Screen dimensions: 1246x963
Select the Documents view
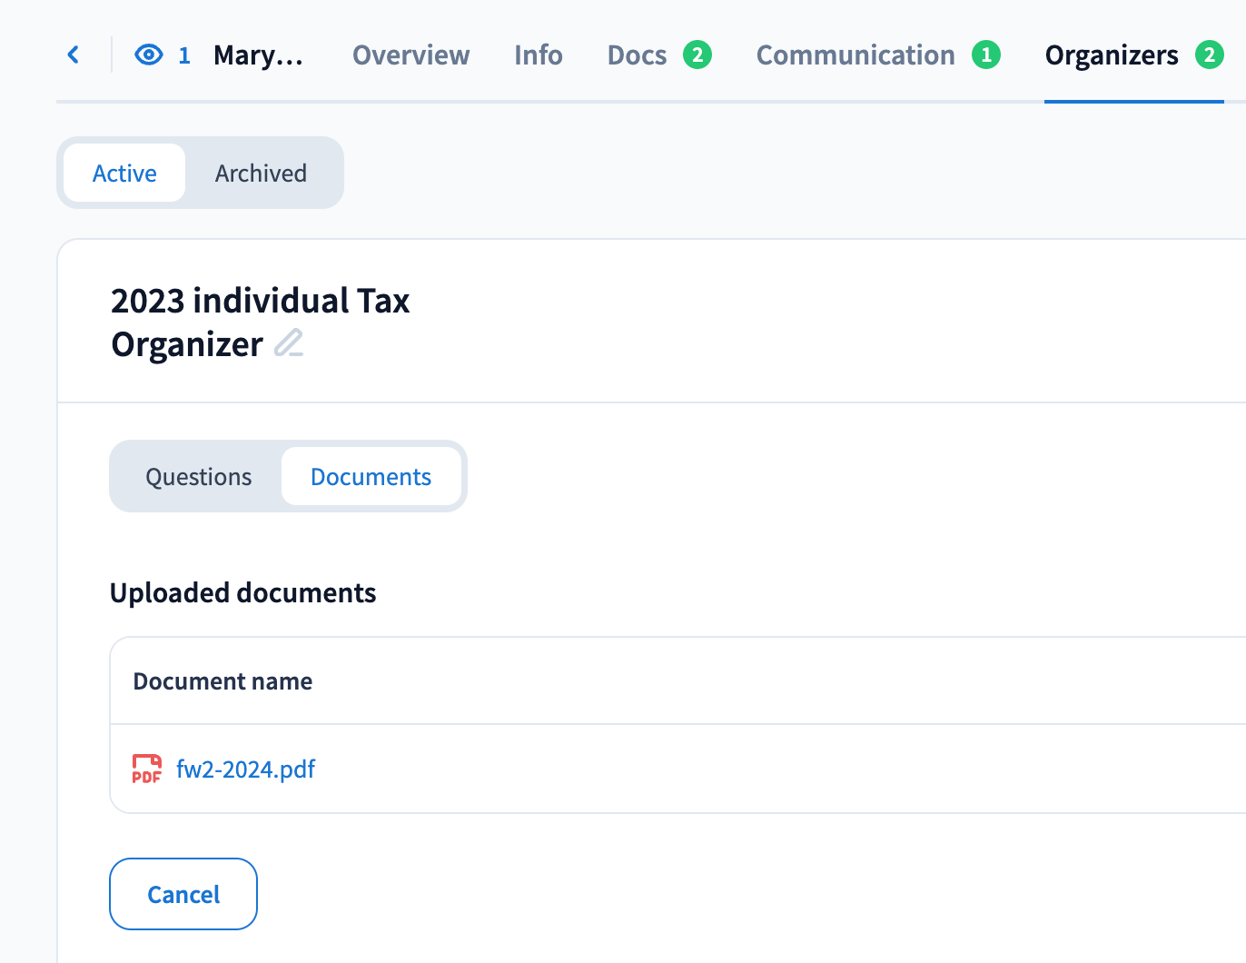pos(371,477)
